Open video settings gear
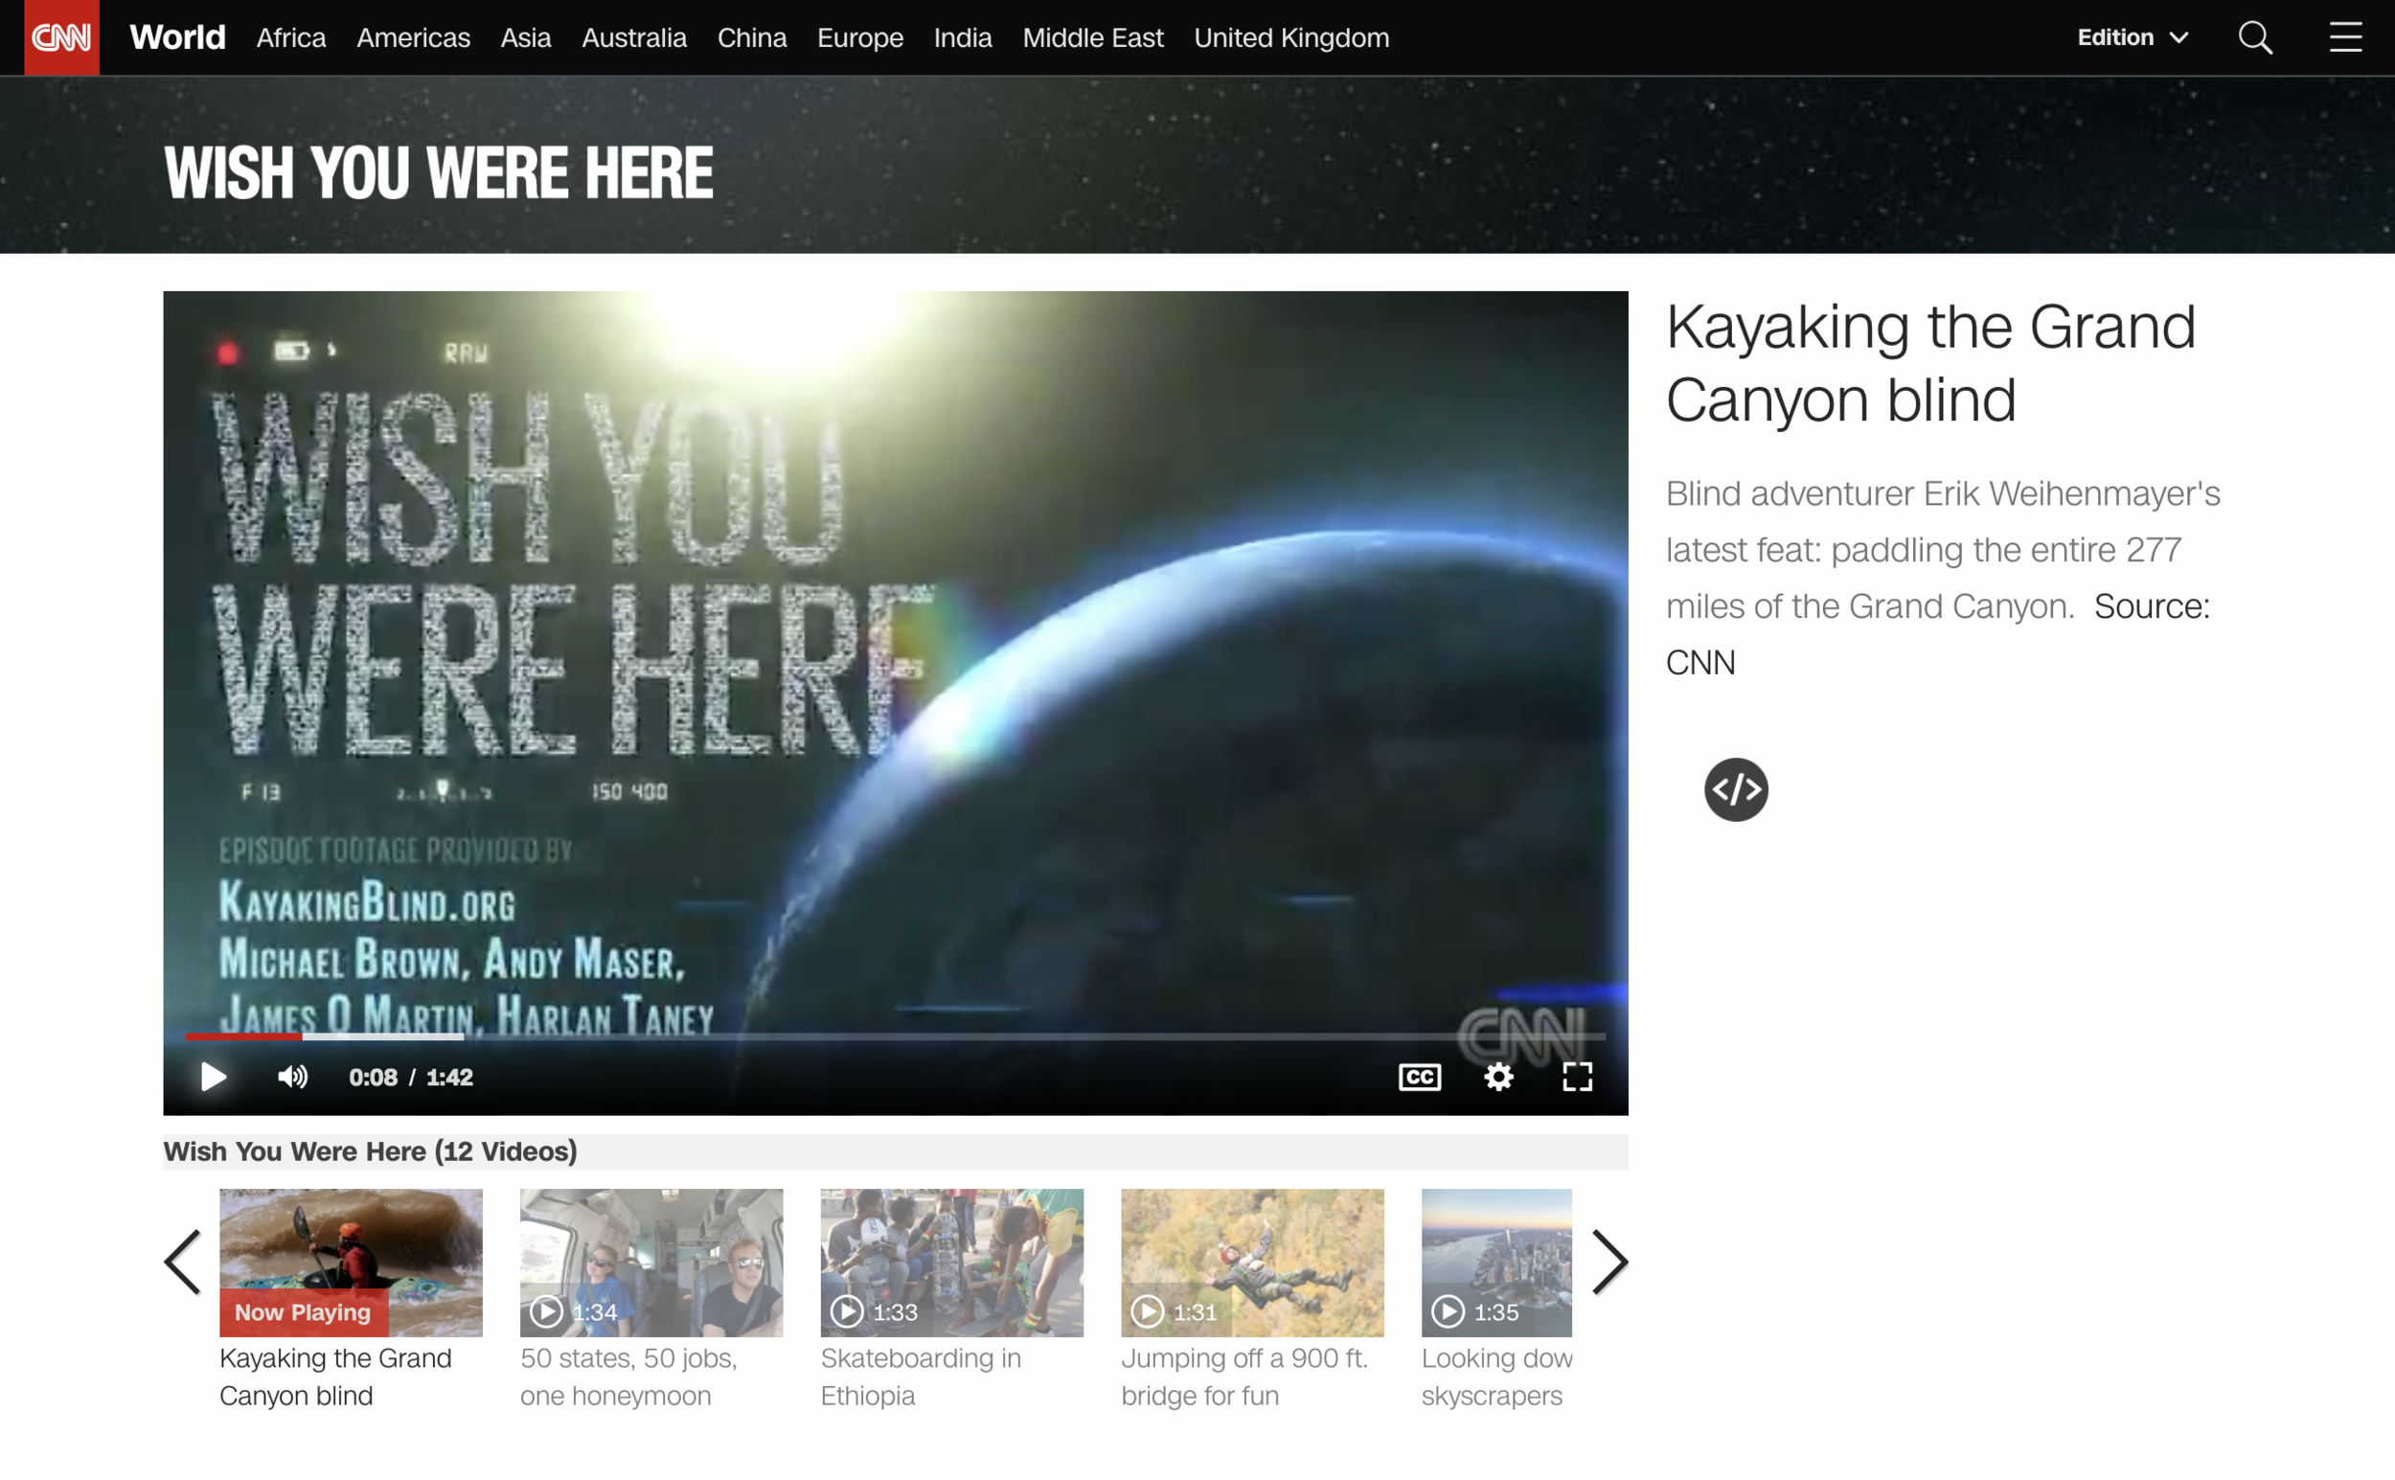Viewport: 2395px width, 1480px height. 1498,1077
